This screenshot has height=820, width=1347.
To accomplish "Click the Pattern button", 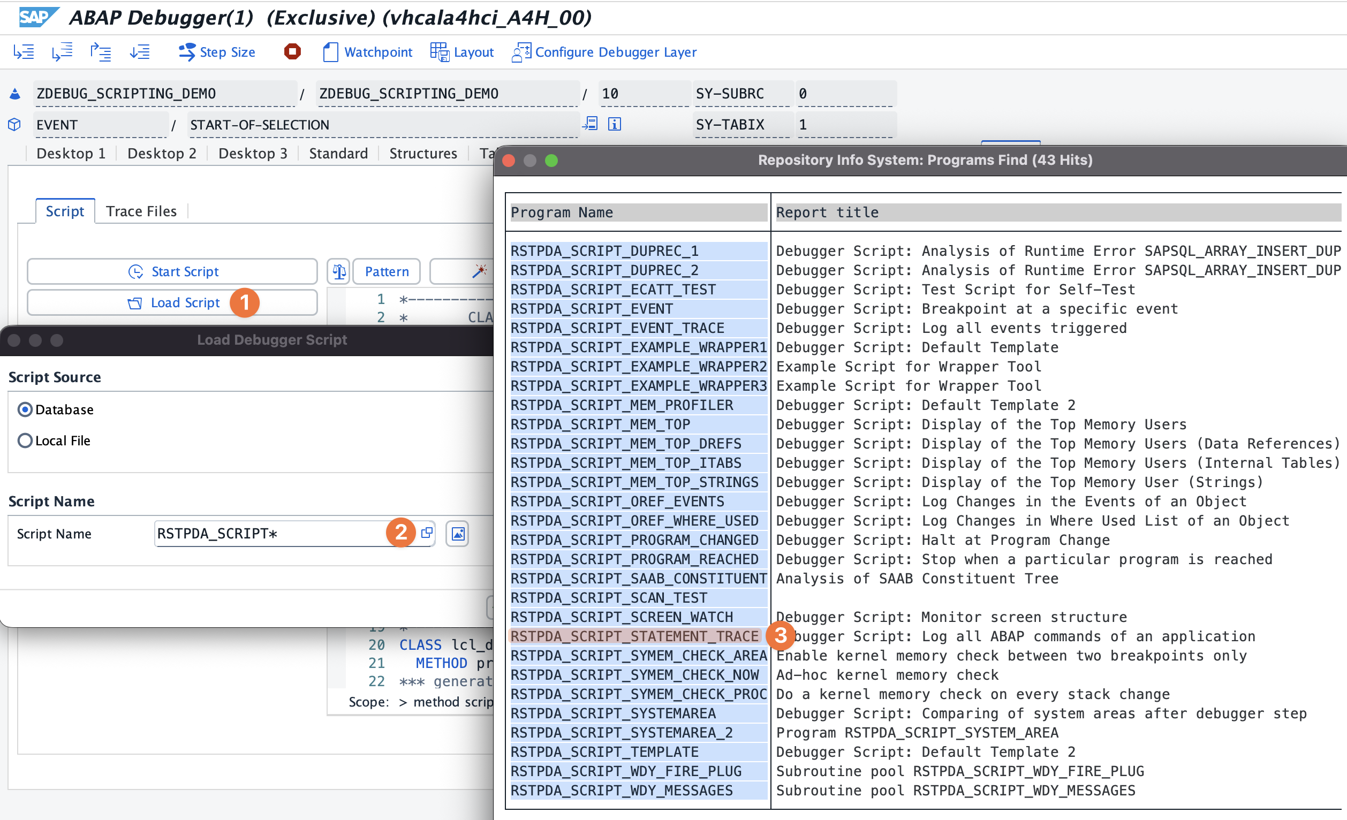I will pyautogui.click(x=387, y=272).
